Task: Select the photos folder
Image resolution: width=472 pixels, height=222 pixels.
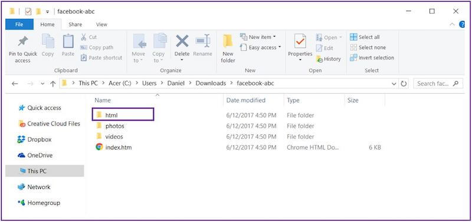Action: tap(114, 126)
